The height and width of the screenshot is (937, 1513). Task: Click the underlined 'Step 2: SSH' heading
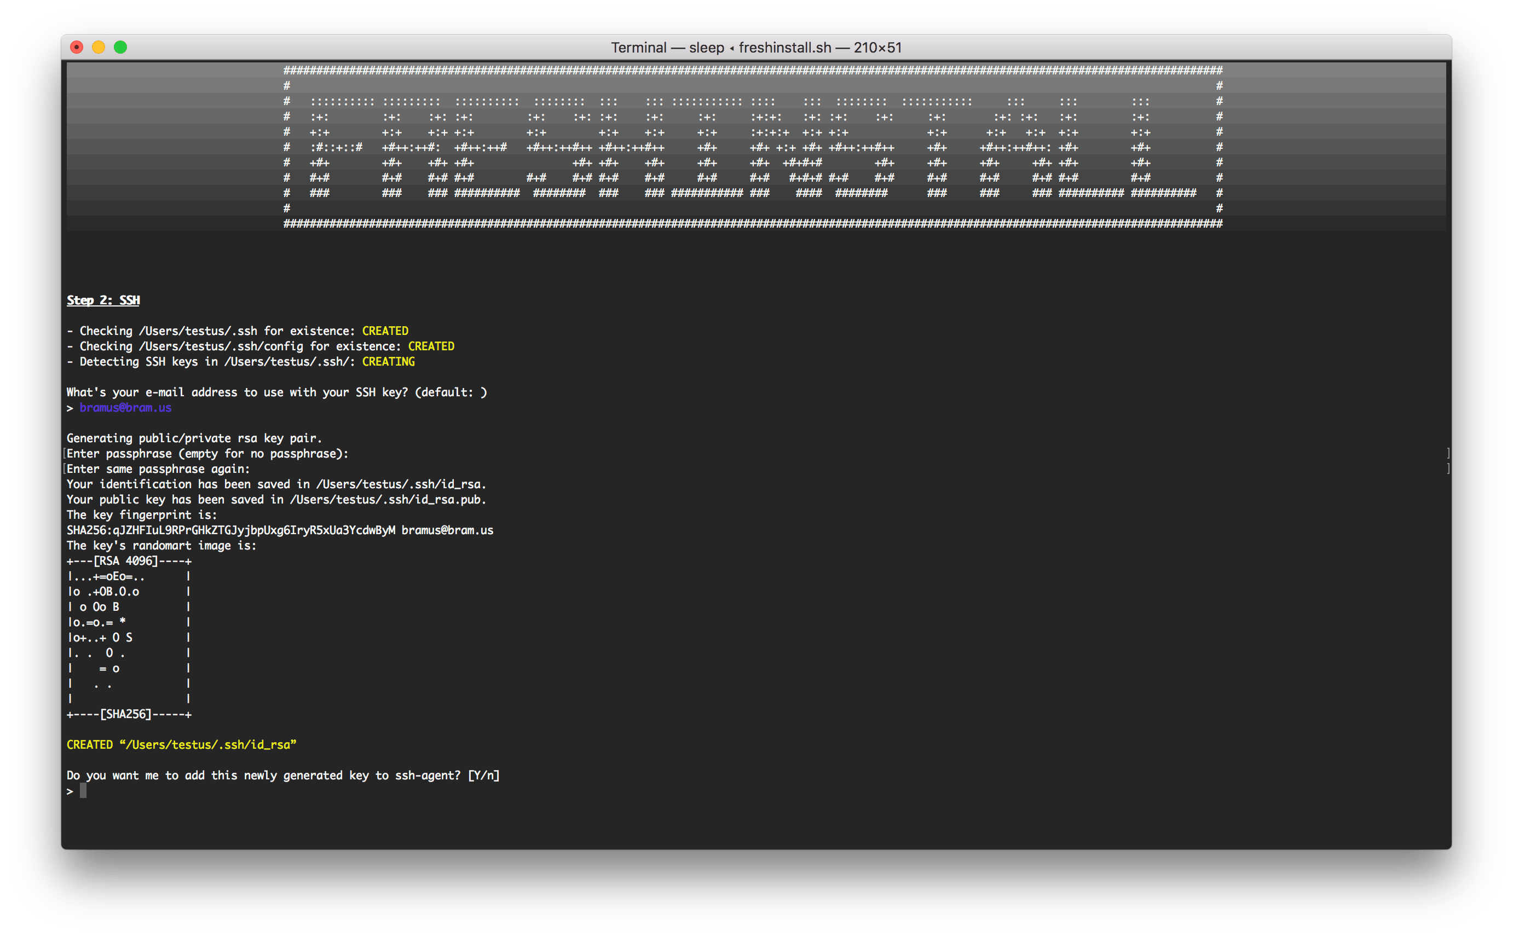pos(103,300)
